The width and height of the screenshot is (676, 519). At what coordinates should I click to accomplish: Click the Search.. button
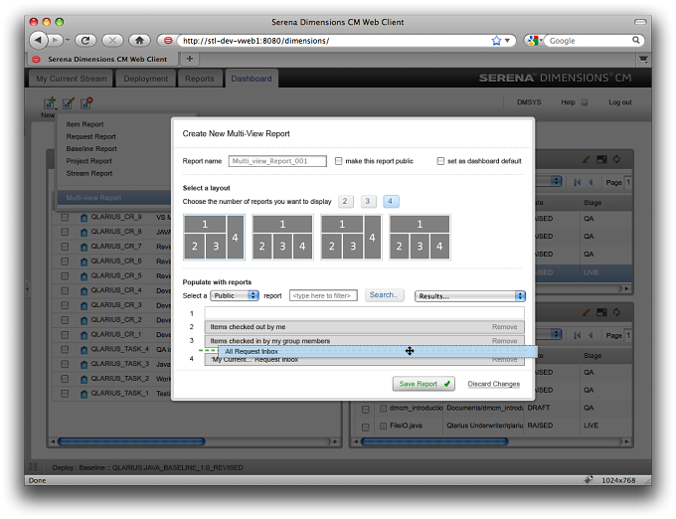pos(384,295)
